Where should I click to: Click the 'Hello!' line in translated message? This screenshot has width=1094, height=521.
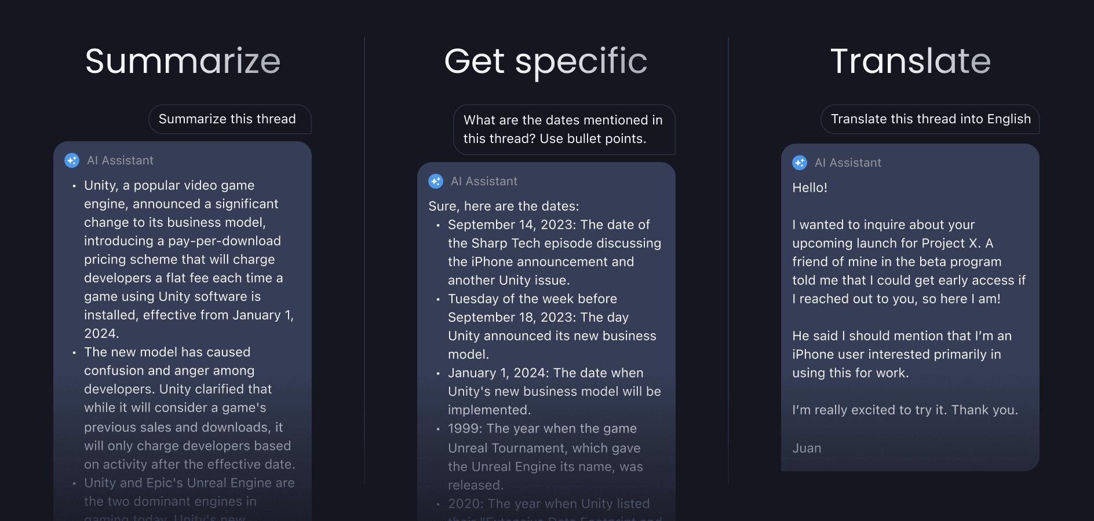point(809,188)
